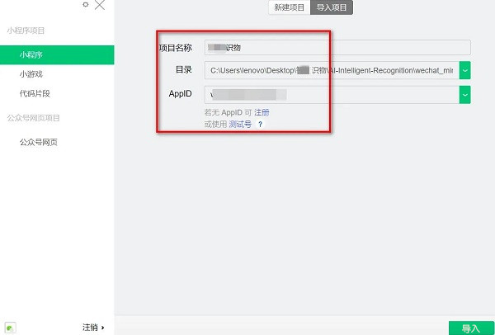Screen dimensions: 495x335
Task: Select 小程序 in the sidebar
Action: click(57, 55)
